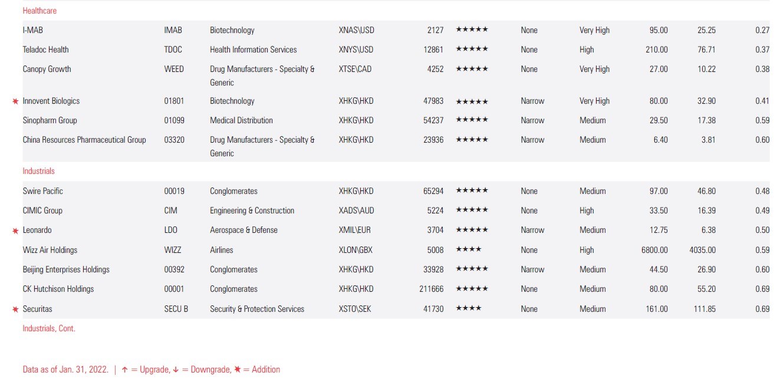Click the star rating in the Securitas row
Image resolution: width=777 pixels, height=379 pixels.
click(468, 309)
